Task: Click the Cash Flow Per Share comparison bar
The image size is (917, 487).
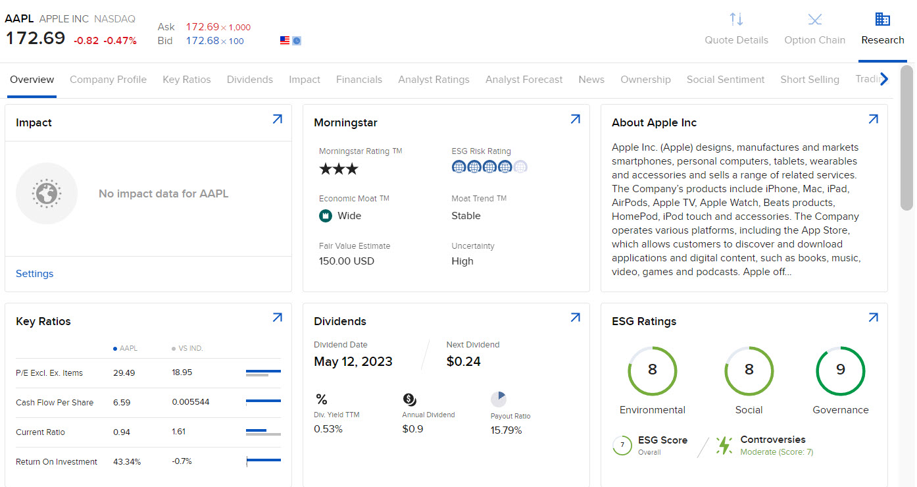Action: (263, 402)
